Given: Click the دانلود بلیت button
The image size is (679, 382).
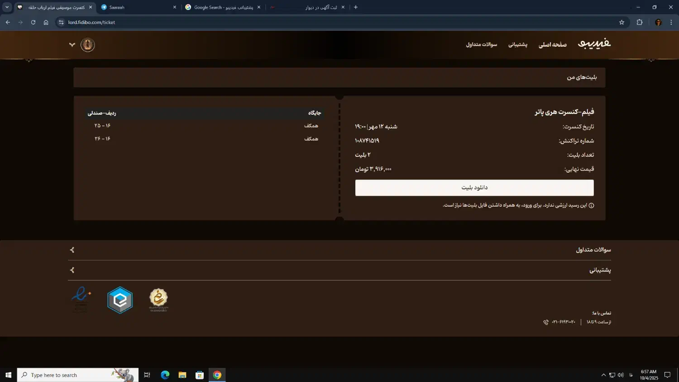Looking at the screenshot, I should [x=474, y=188].
